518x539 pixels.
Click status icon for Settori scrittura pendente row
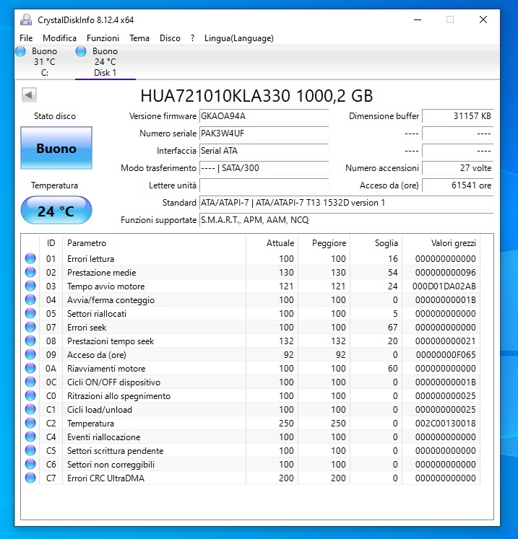pos(30,451)
